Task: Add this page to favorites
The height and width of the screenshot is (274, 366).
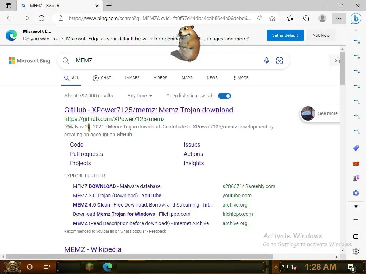Action: (272, 18)
